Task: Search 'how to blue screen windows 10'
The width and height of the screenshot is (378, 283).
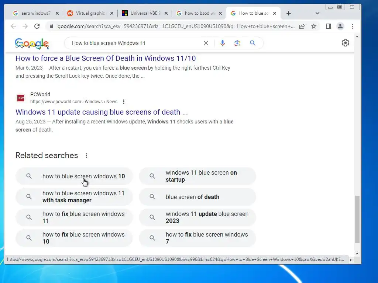Action: point(74,176)
